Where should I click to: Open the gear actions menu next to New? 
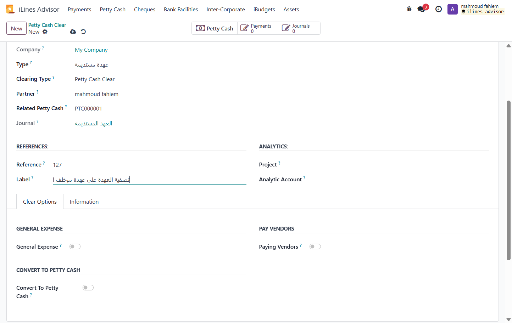(45, 32)
